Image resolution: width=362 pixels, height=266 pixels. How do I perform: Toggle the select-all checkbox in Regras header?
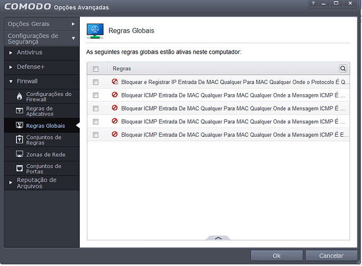click(x=96, y=69)
